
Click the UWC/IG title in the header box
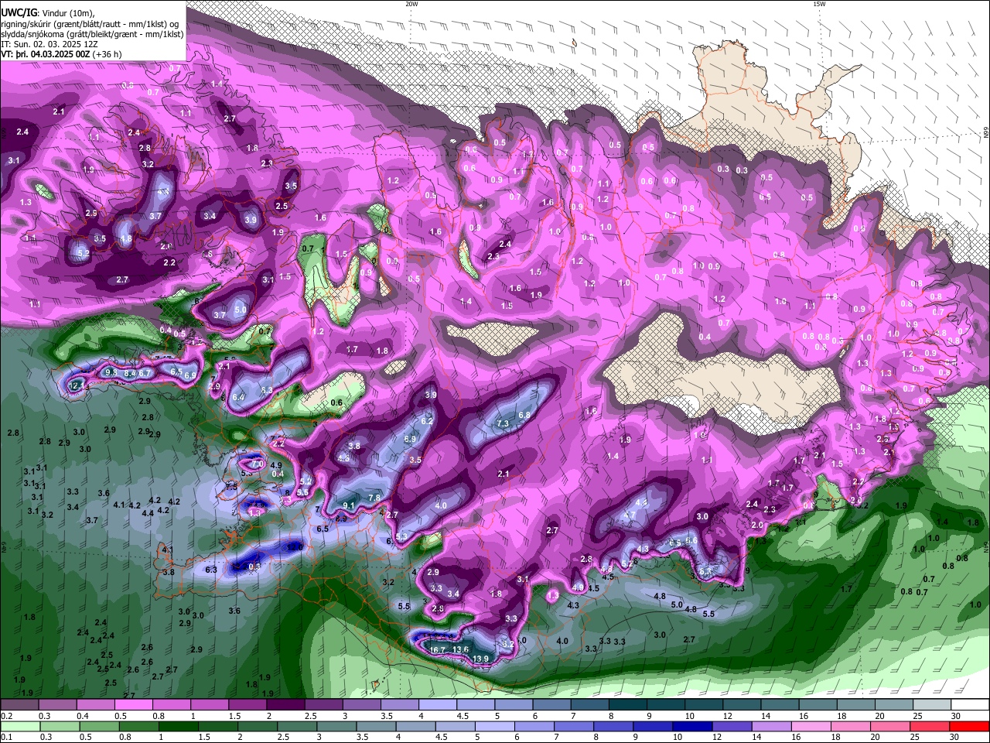click(x=18, y=12)
